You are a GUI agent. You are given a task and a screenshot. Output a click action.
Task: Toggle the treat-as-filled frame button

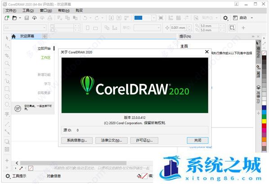tap(232, 28)
